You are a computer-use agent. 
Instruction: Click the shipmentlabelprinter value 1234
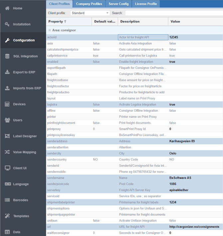(173, 202)
